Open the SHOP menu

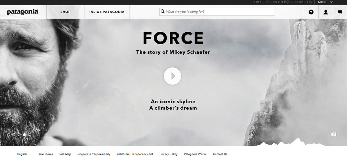pyautogui.click(x=66, y=12)
